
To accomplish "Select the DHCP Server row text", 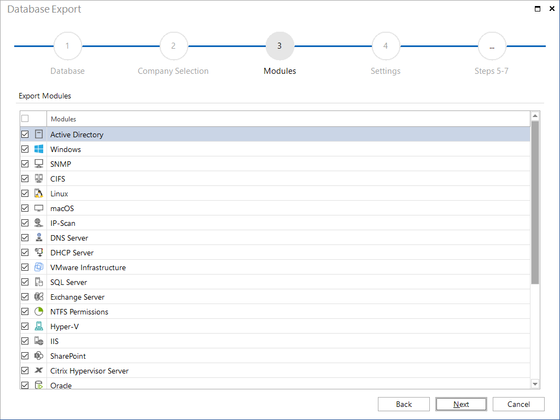I will [72, 253].
